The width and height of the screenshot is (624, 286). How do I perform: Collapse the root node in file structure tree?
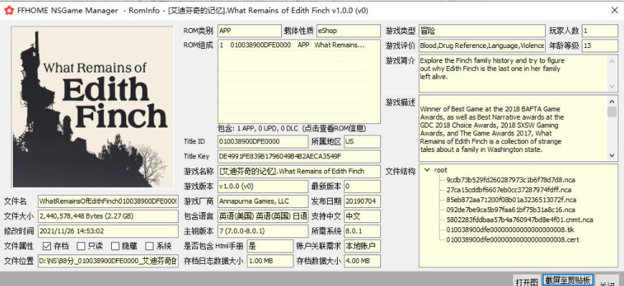(x=427, y=170)
